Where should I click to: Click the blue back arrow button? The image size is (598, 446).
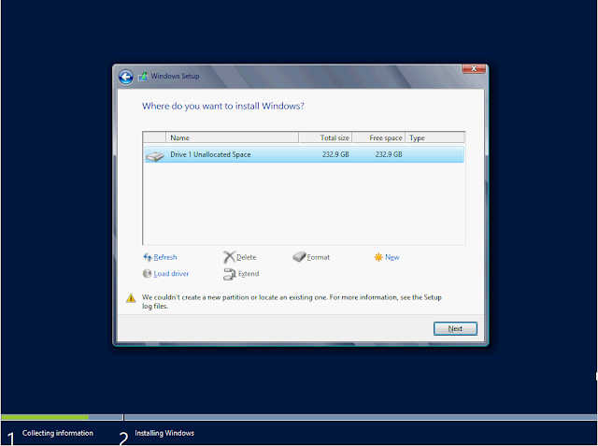tap(125, 77)
